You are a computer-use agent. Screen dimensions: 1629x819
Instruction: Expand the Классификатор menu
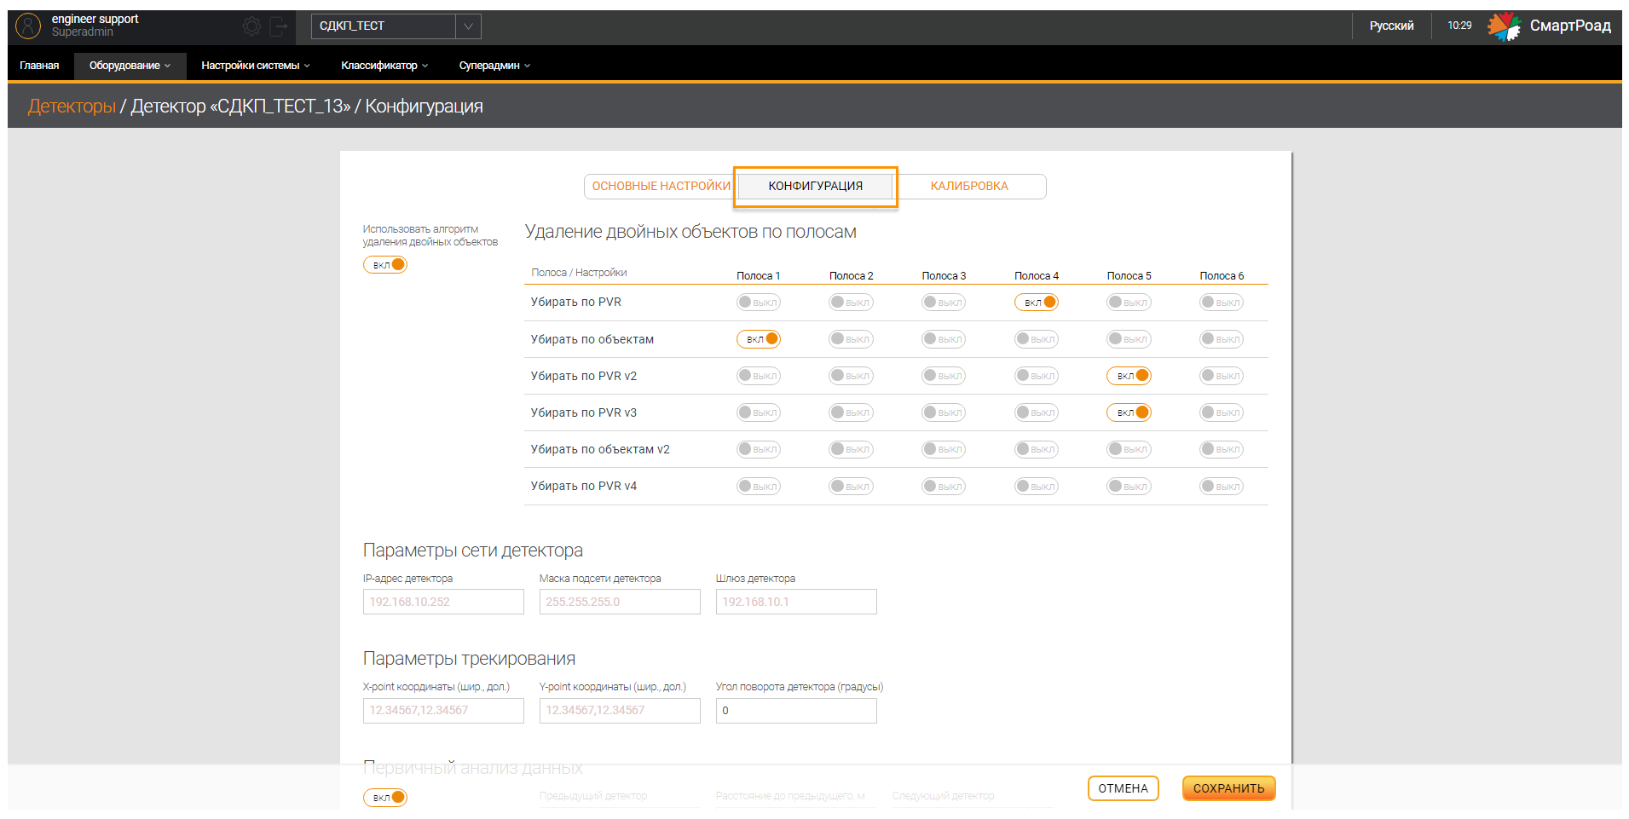click(x=384, y=66)
